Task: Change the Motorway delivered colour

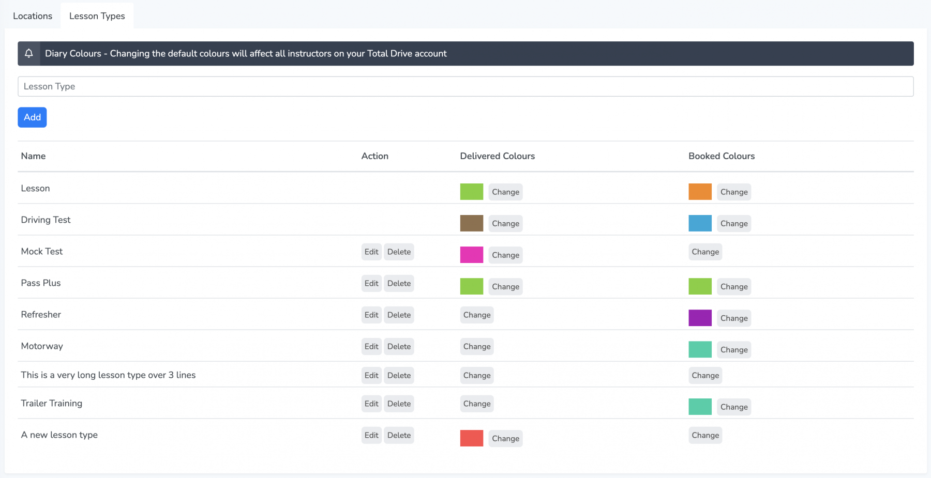Action: coord(476,346)
